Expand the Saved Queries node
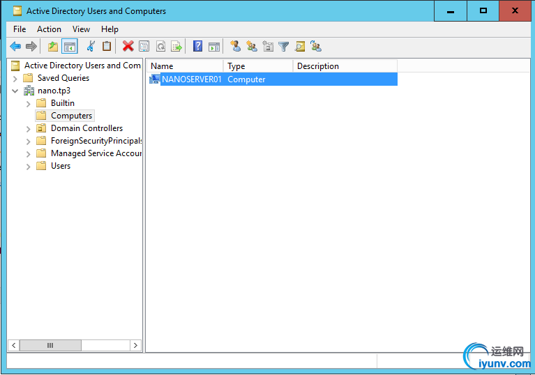Viewport: 535px width, 375px height. 15,79
